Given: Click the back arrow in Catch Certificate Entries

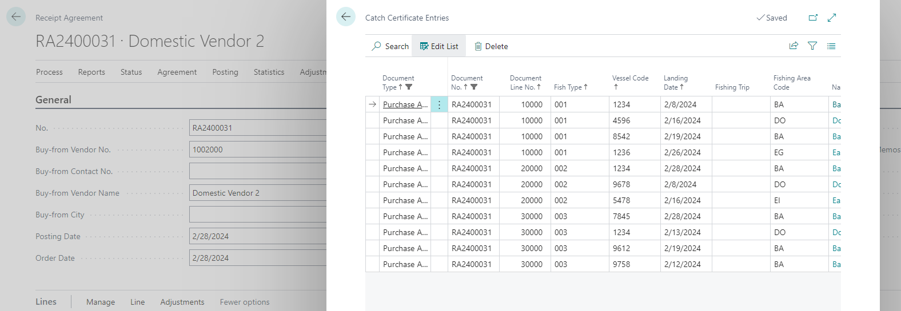Looking at the screenshot, I should (x=346, y=17).
